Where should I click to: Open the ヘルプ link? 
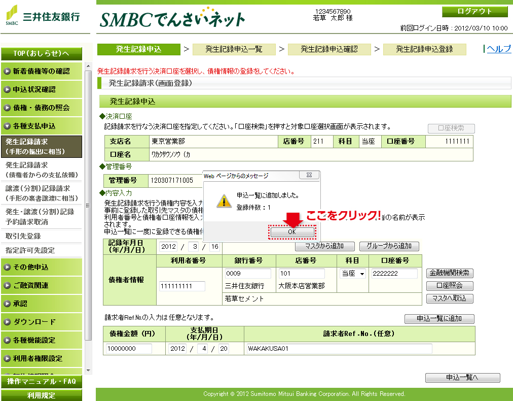498,49
